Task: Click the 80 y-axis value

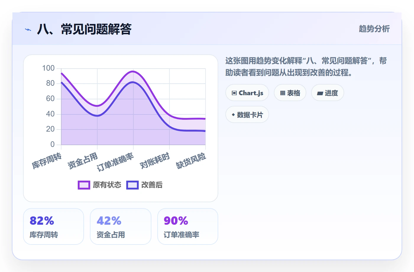Action: (x=51, y=83)
